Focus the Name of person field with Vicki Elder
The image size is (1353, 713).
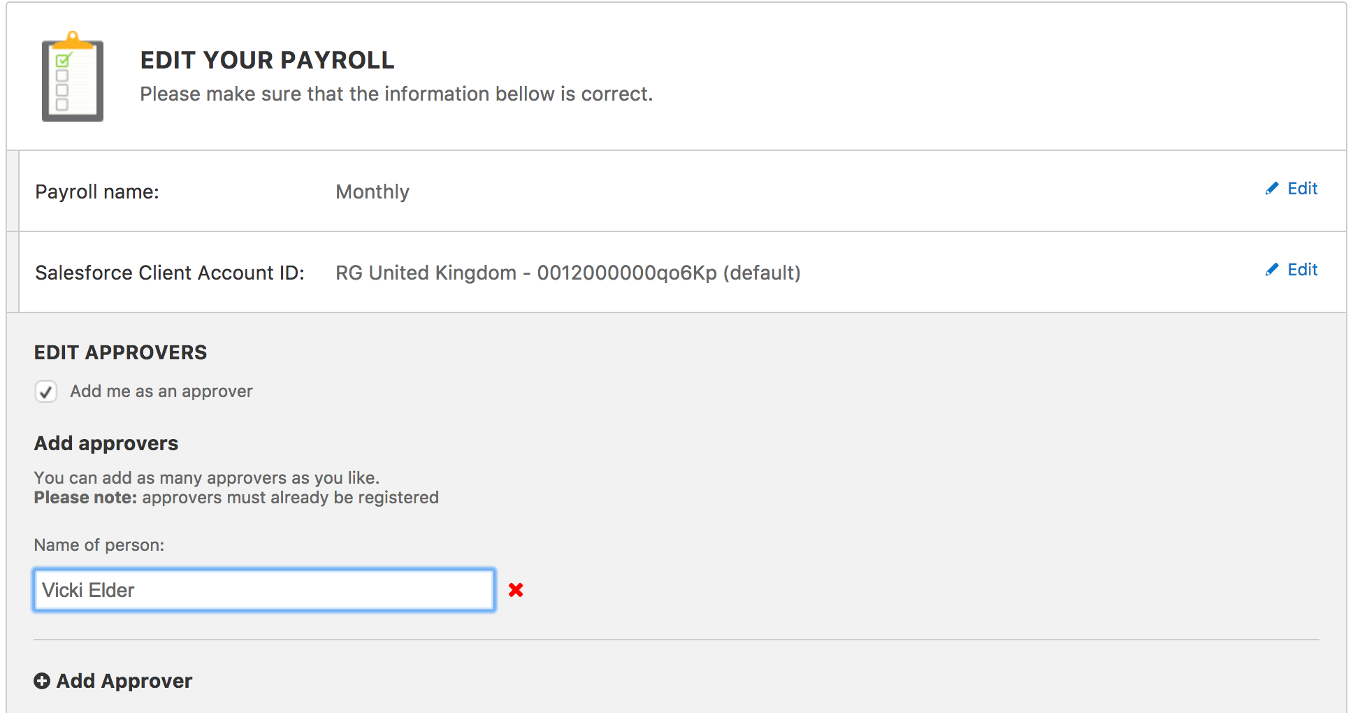pos(264,590)
